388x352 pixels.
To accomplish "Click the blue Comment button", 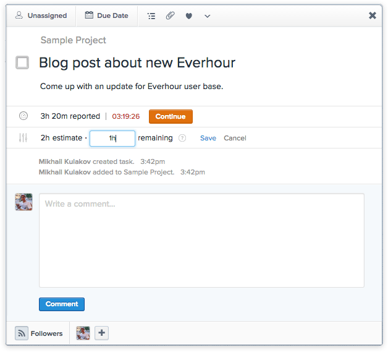I will click(62, 304).
